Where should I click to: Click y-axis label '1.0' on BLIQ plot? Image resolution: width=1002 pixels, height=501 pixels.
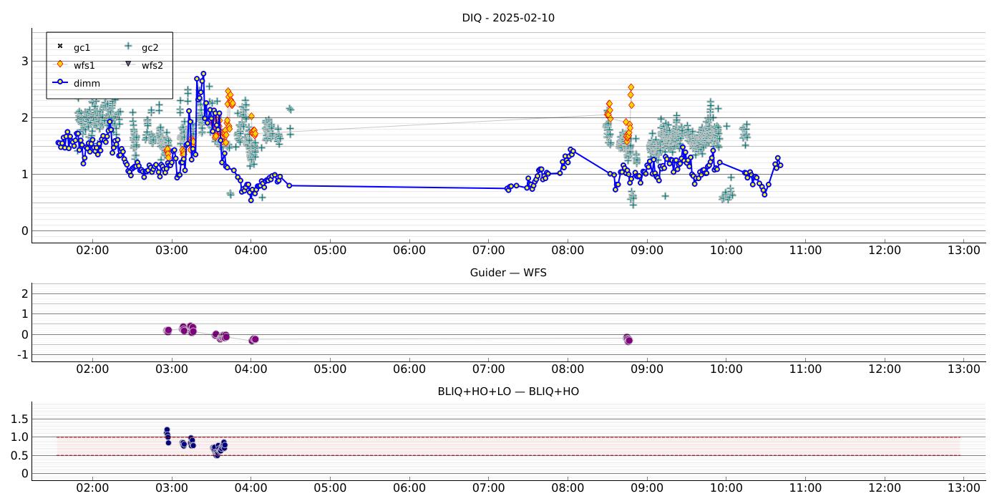pos(20,437)
